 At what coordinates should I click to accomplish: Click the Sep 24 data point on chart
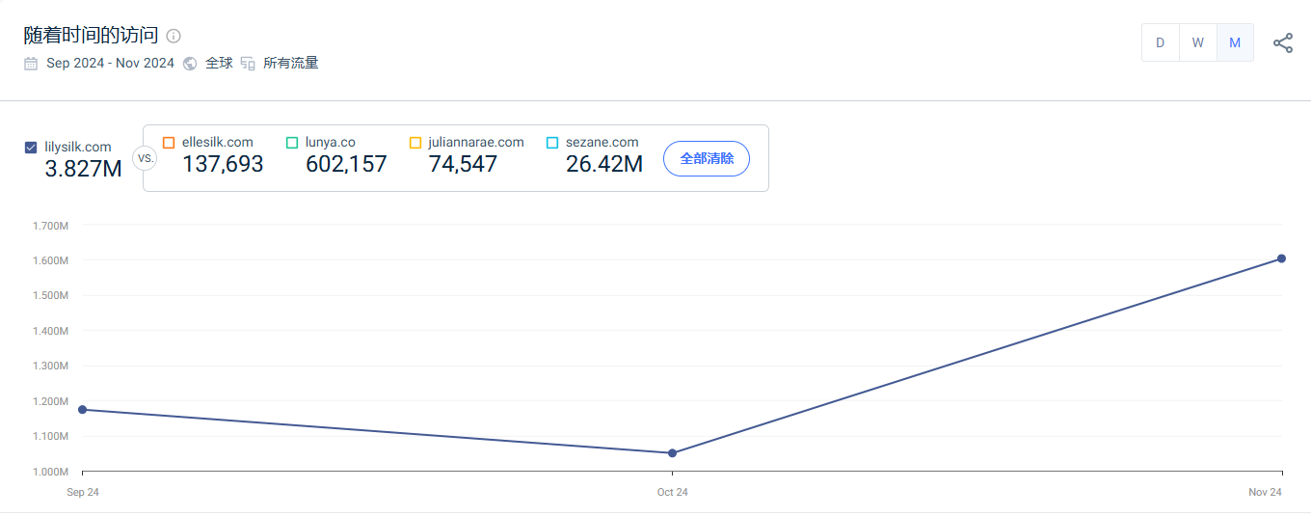(83, 410)
